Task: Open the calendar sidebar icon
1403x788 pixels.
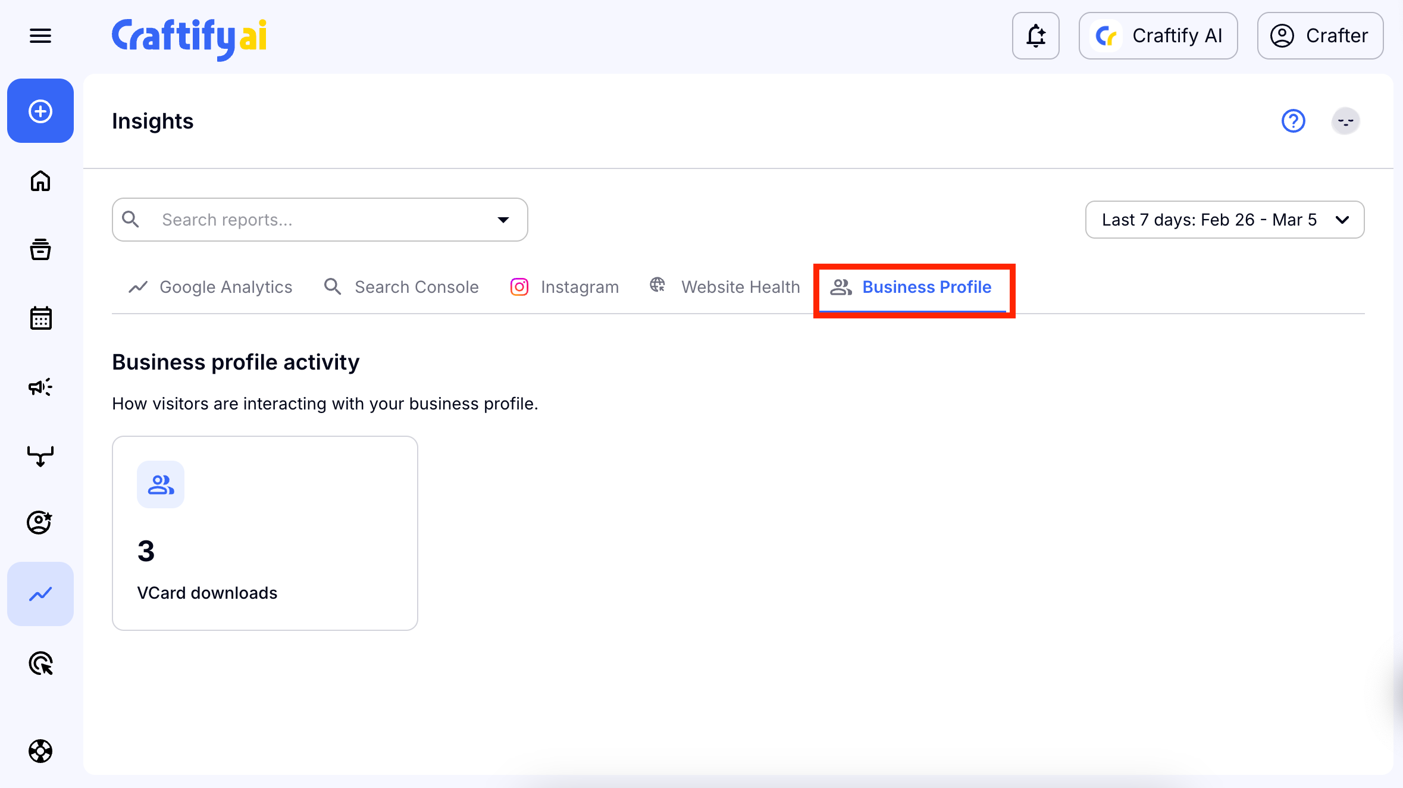Action: click(x=40, y=318)
